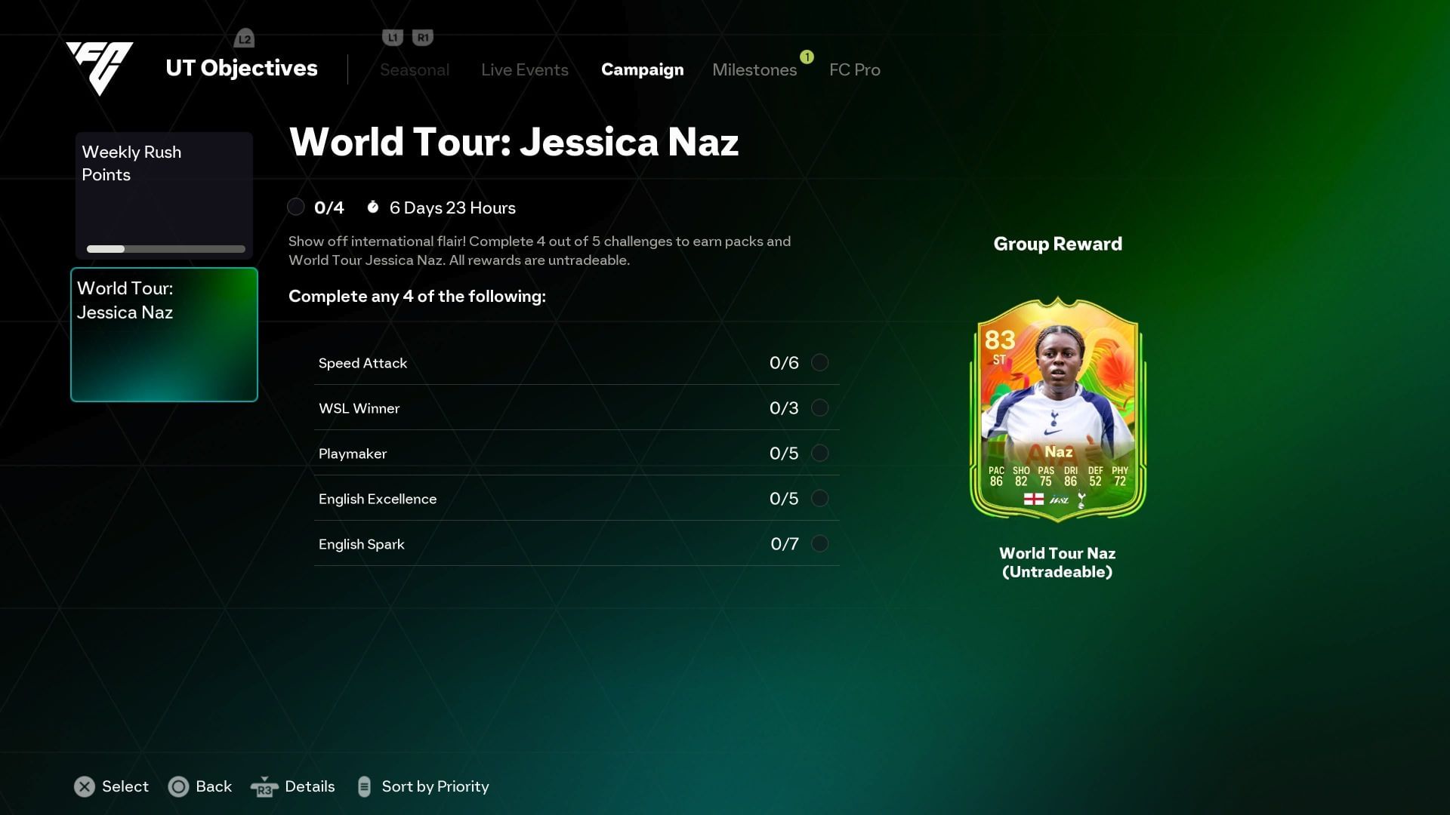Open Details from the footer

point(310,786)
